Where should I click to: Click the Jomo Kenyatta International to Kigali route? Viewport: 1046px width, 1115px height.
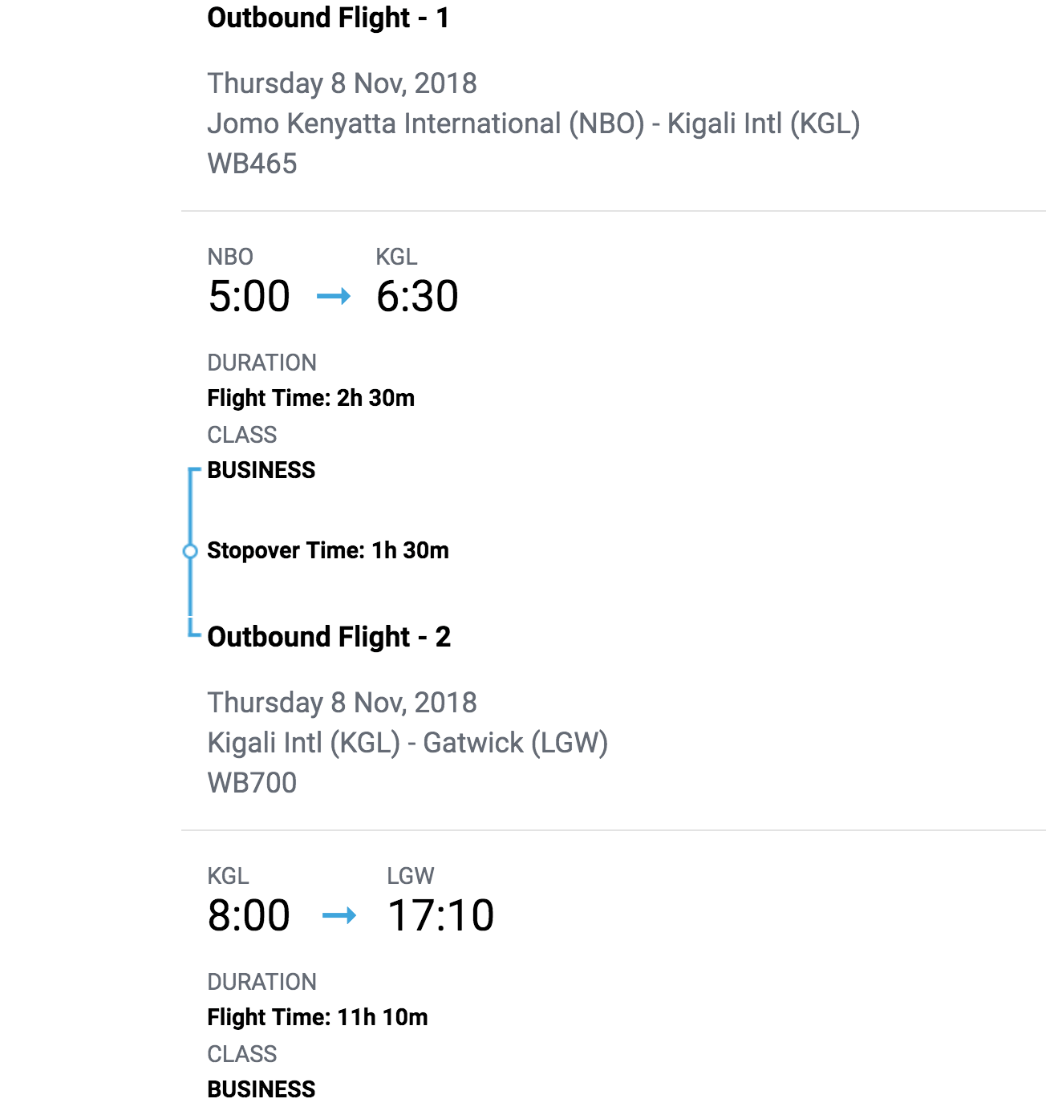pos(533,124)
